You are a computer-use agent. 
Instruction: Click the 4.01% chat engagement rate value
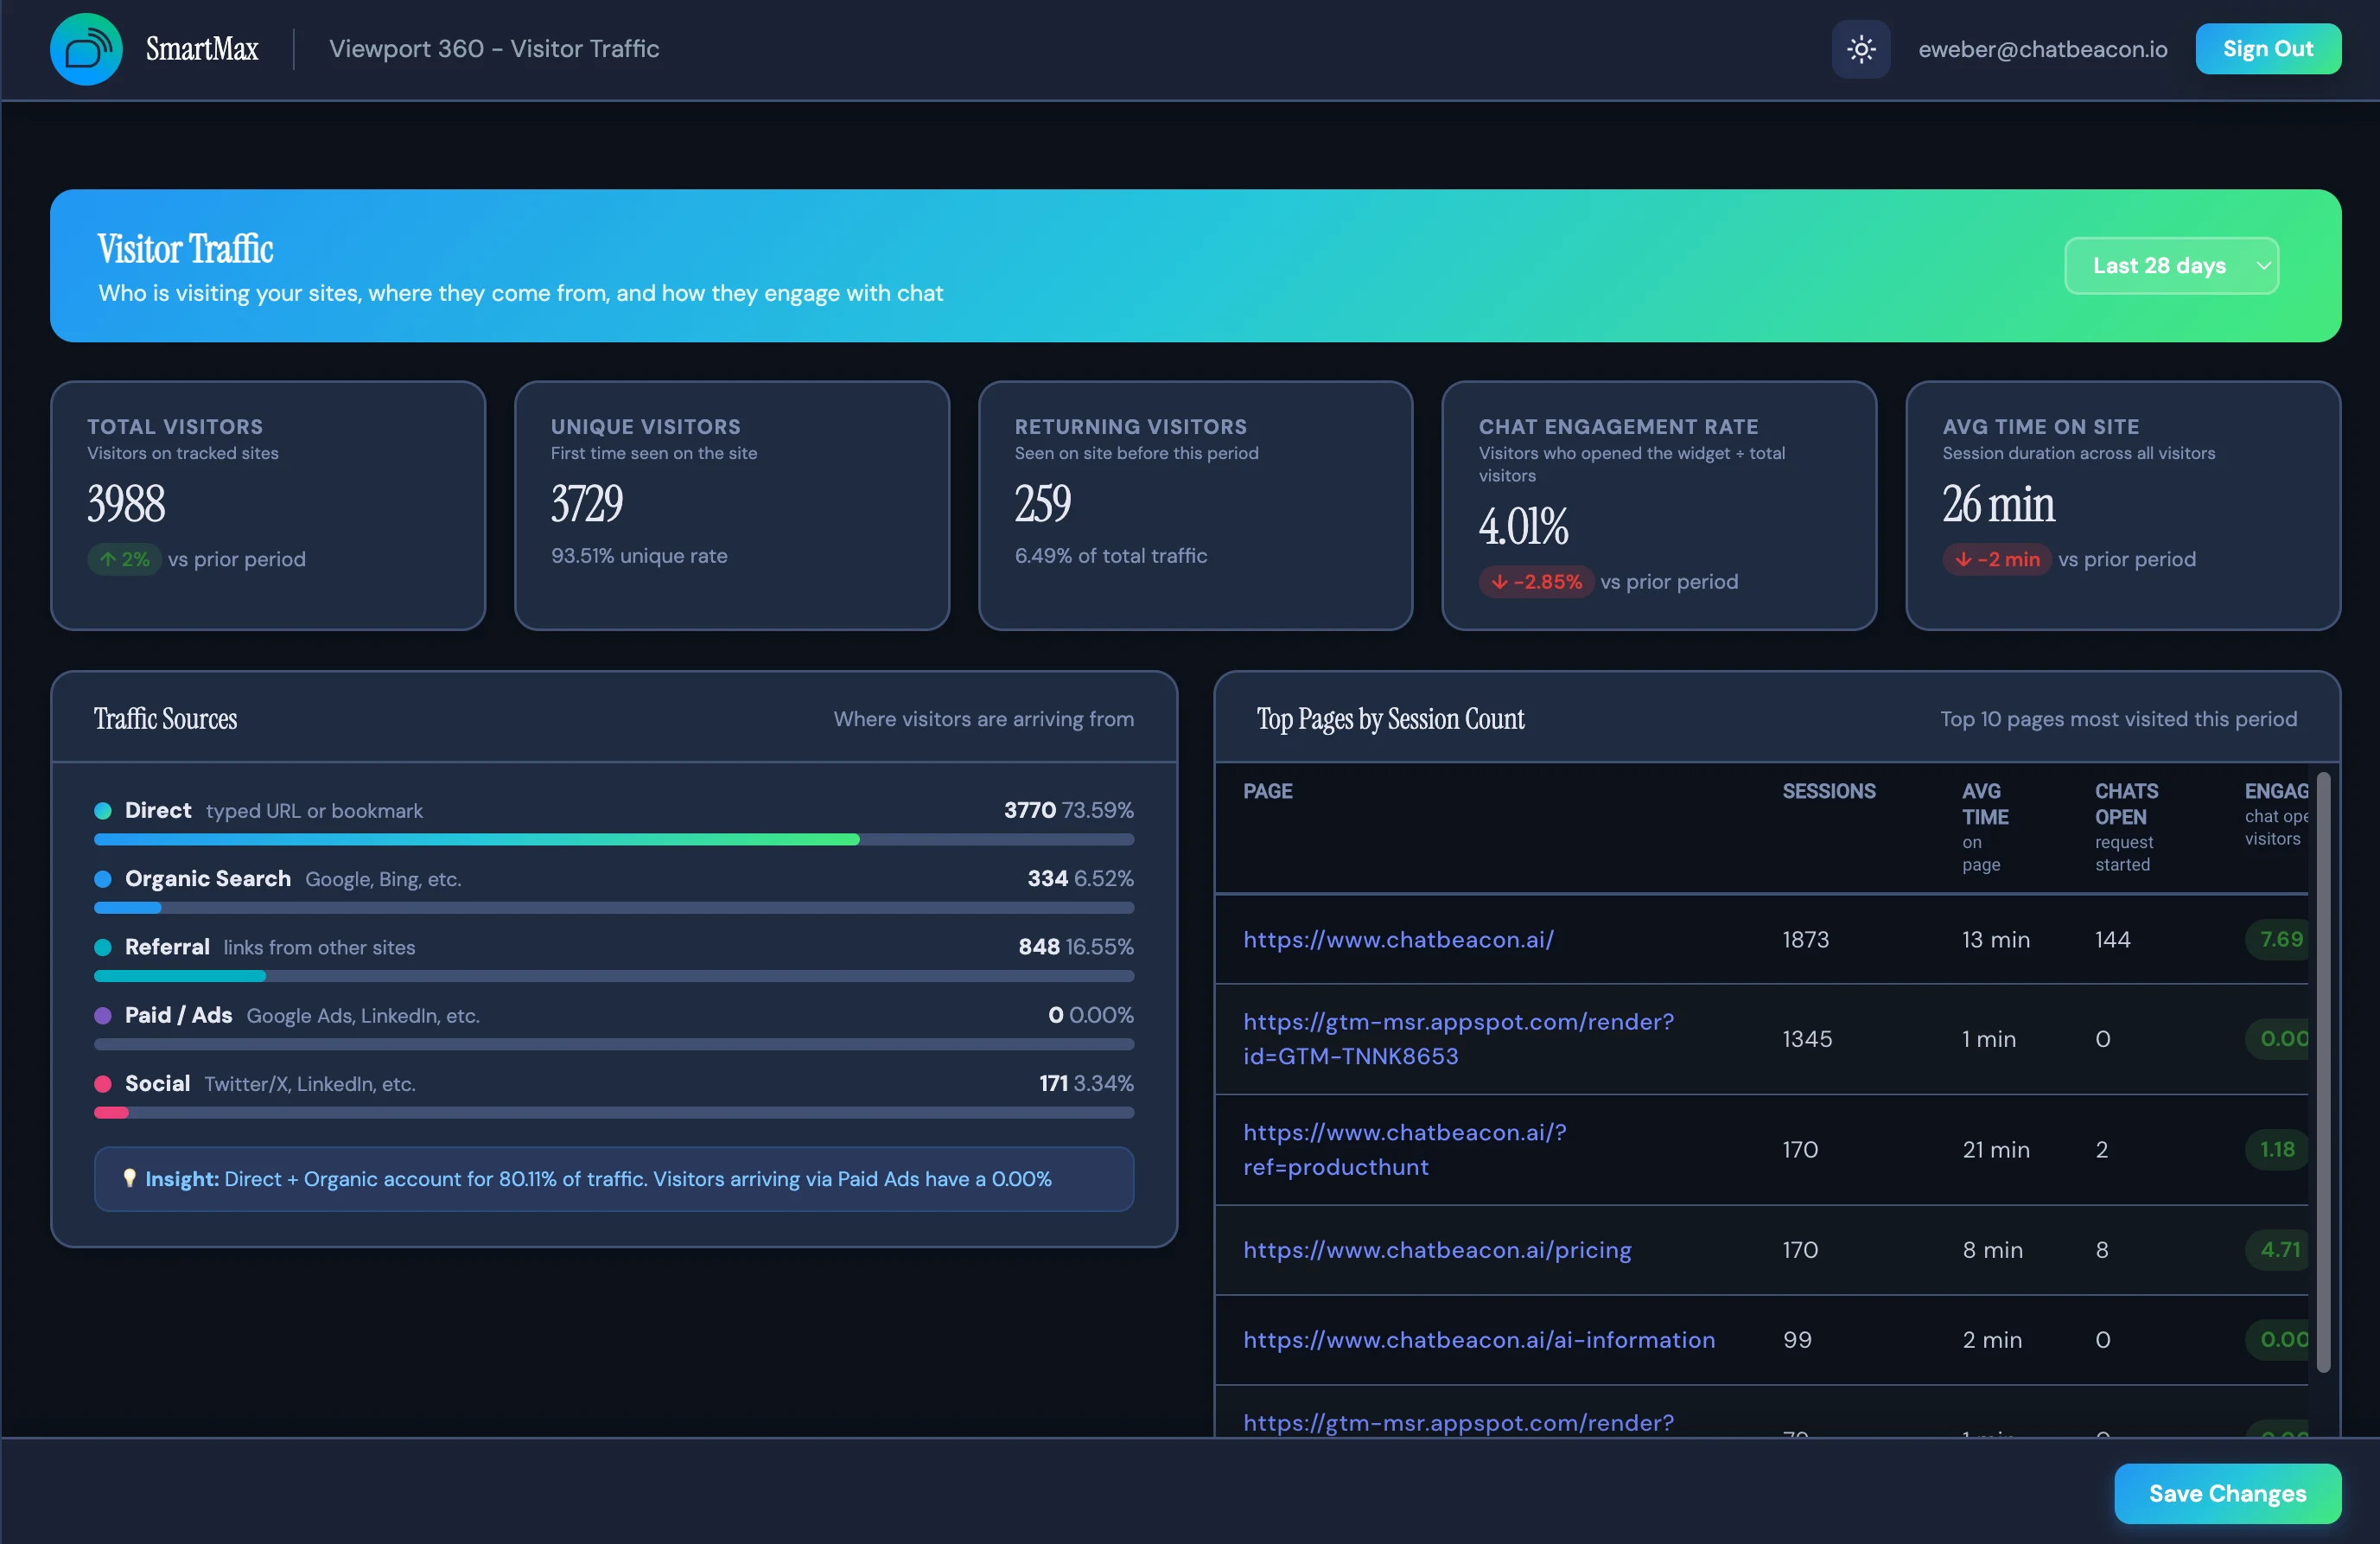(x=1523, y=526)
